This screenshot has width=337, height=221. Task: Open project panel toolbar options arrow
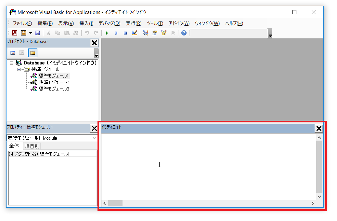(97, 53)
